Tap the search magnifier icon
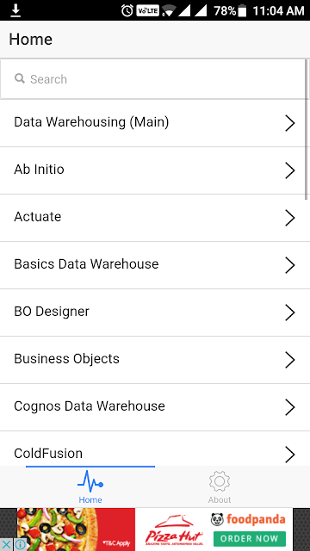 pyautogui.click(x=20, y=78)
